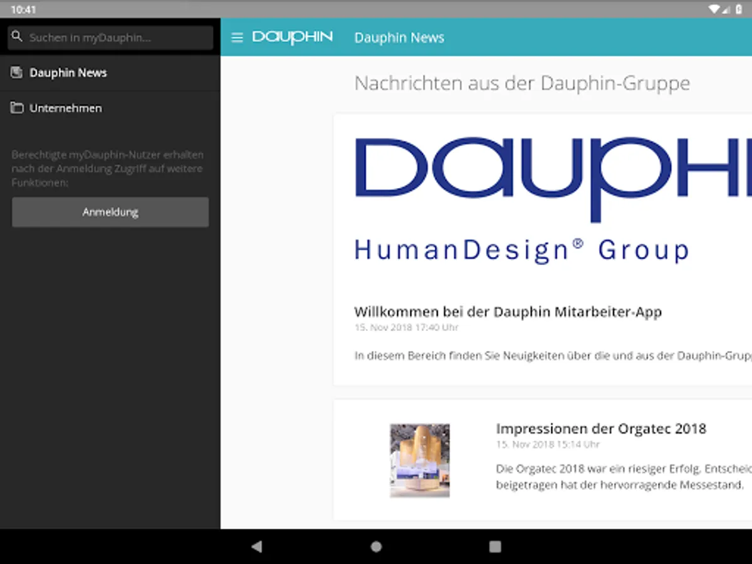Tap the Anmeldung button
The width and height of the screenshot is (752, 564).
coord(110,212)
